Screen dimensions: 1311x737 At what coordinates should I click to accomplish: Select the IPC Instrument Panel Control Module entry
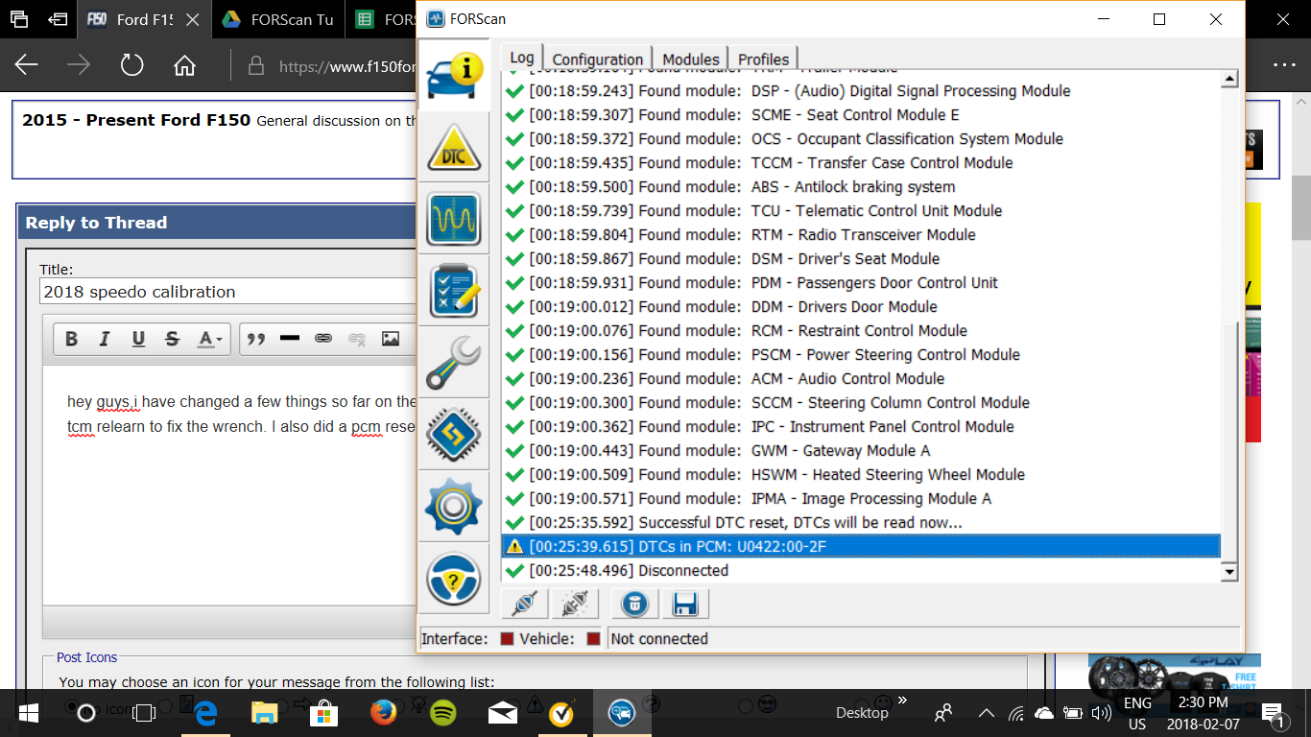click(x=861, y=426)
